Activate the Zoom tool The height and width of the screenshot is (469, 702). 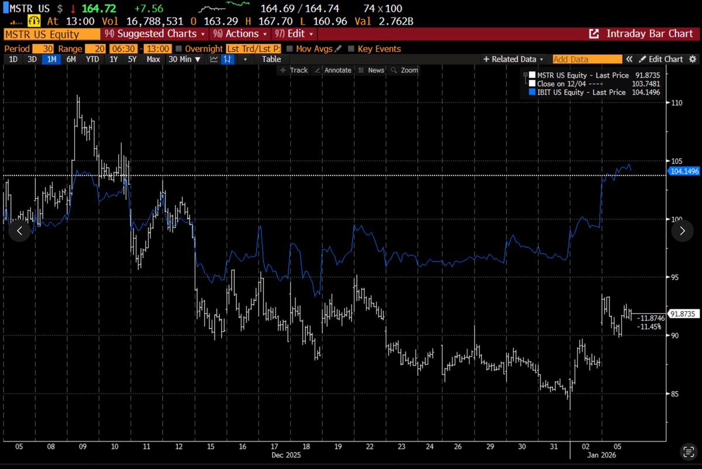(404, 70)
